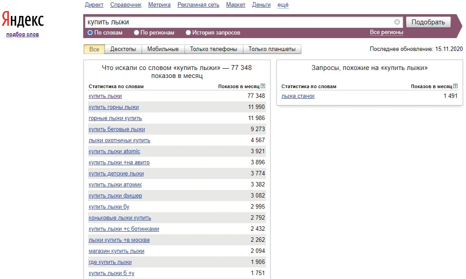
Task: Open 'Директ' in the top navigation
Action: [94, 5]
